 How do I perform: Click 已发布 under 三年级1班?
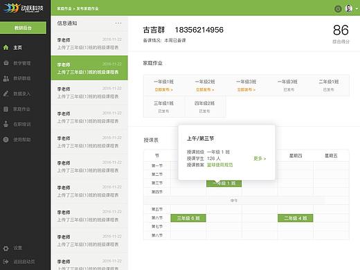163,111
